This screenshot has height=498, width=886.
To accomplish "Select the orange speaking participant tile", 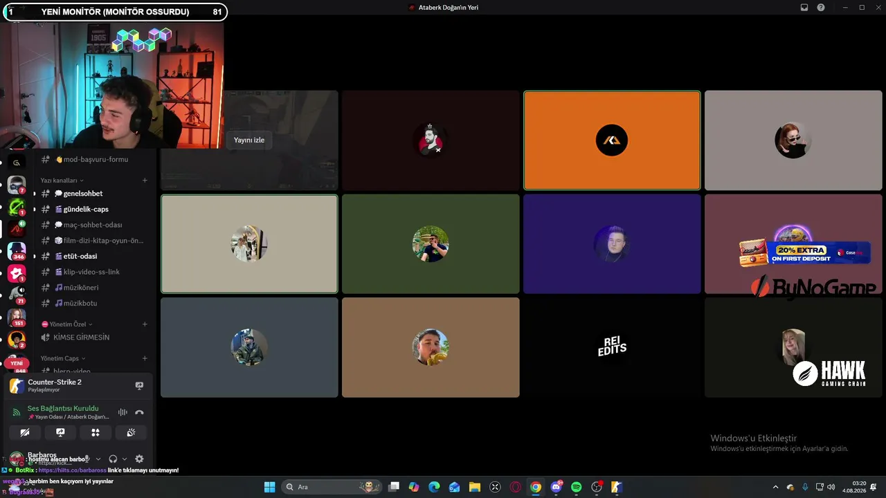I will 612,140.
